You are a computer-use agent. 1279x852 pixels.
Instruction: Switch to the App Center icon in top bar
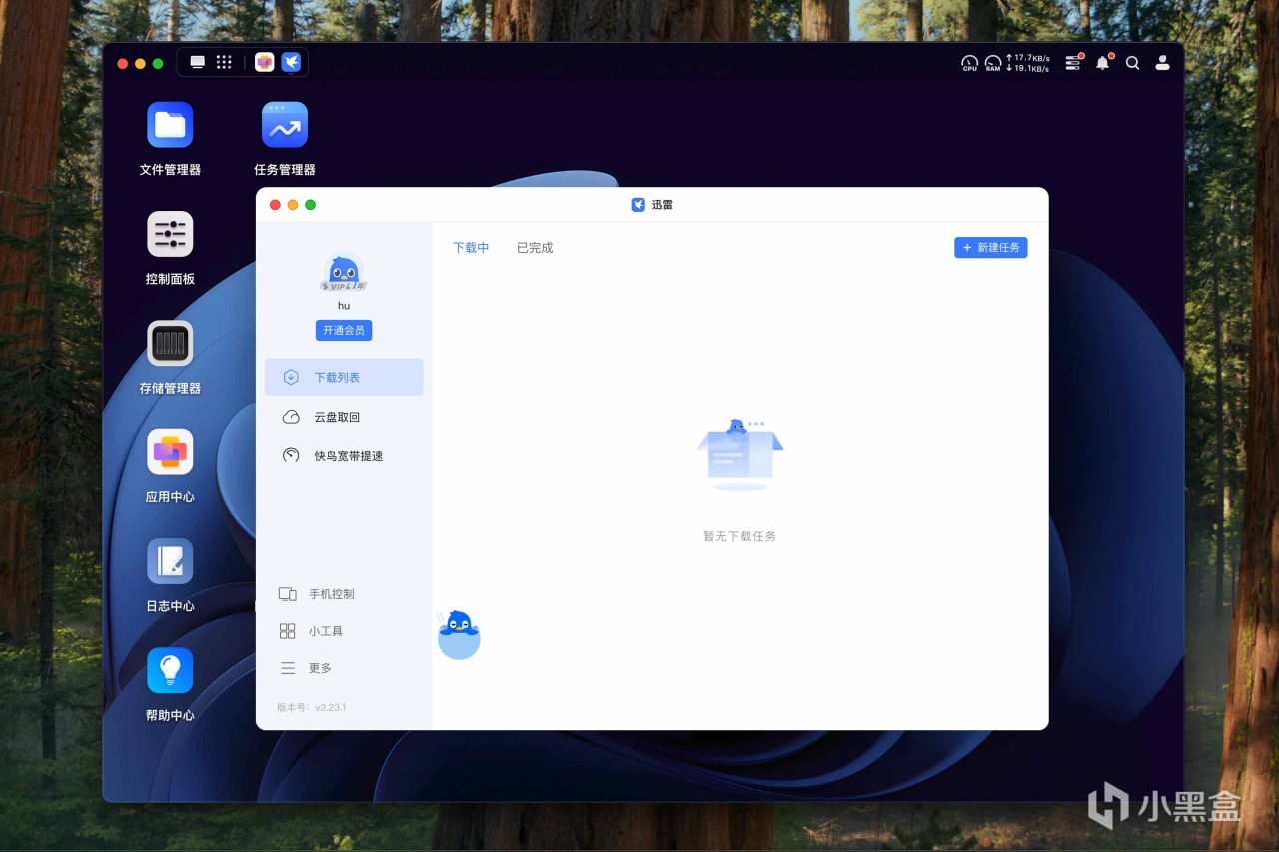(x=264, y=62)
